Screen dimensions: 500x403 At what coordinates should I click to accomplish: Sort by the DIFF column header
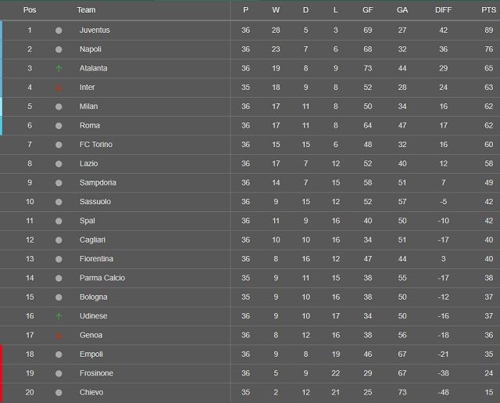pos(443,10)
